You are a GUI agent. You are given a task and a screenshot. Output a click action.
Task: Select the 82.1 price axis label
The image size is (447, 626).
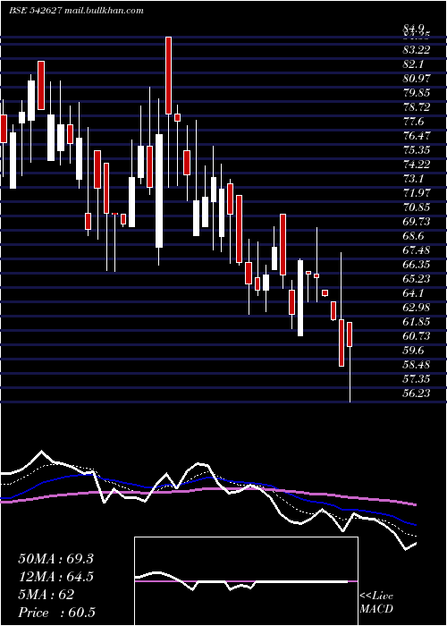[414, 64]
